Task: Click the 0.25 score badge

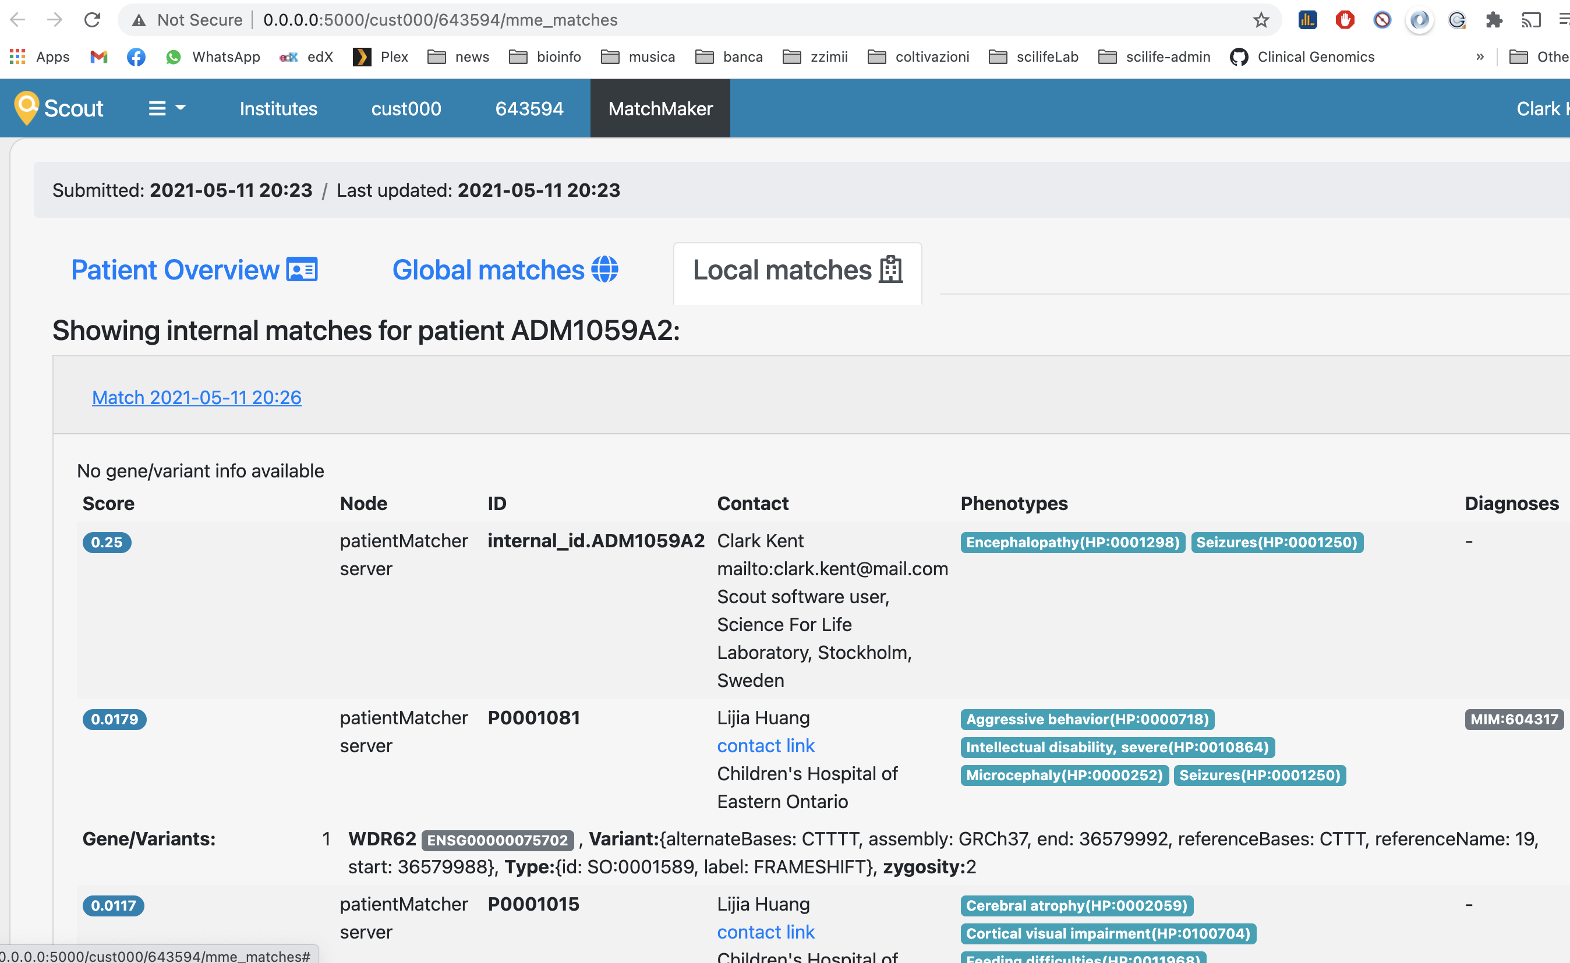Action: pyautogui.click(x=107, y=542)
